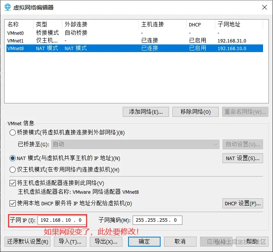Select the VMnet0 row in network list
Viewport: 273px width, 252px height.
135,33
